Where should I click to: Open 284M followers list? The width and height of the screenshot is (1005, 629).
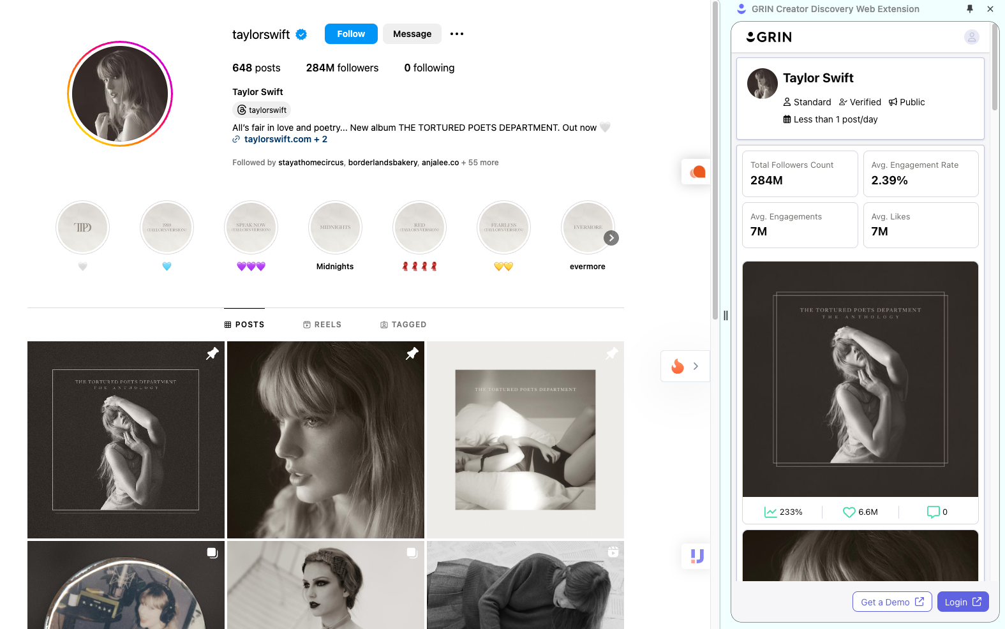pyautogui.click(x=342, y=68)
